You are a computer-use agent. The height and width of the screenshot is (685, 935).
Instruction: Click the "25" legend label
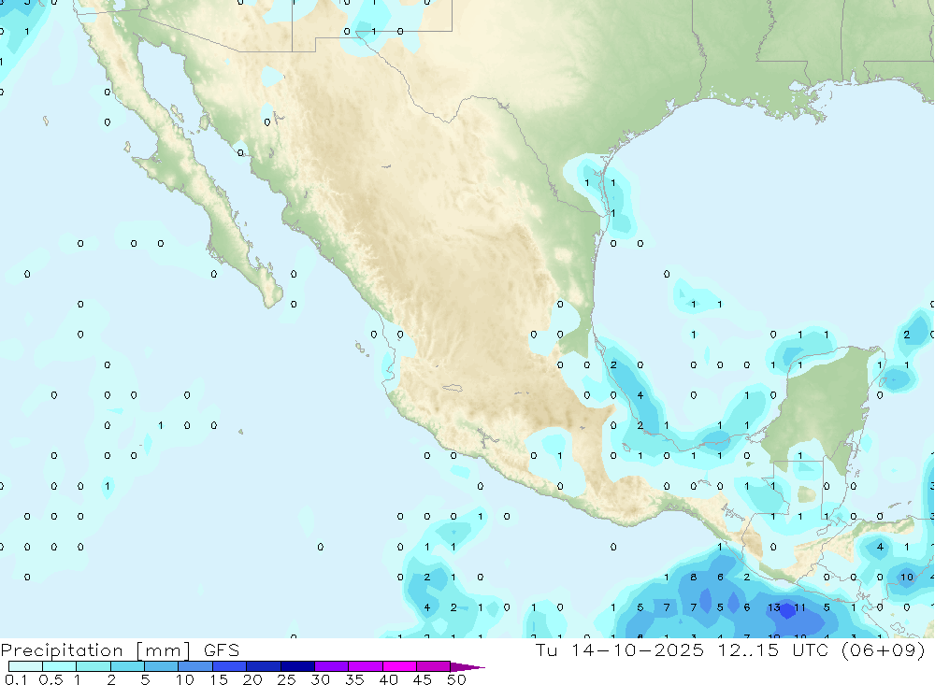pyautogui.click(x=286, y=679)
